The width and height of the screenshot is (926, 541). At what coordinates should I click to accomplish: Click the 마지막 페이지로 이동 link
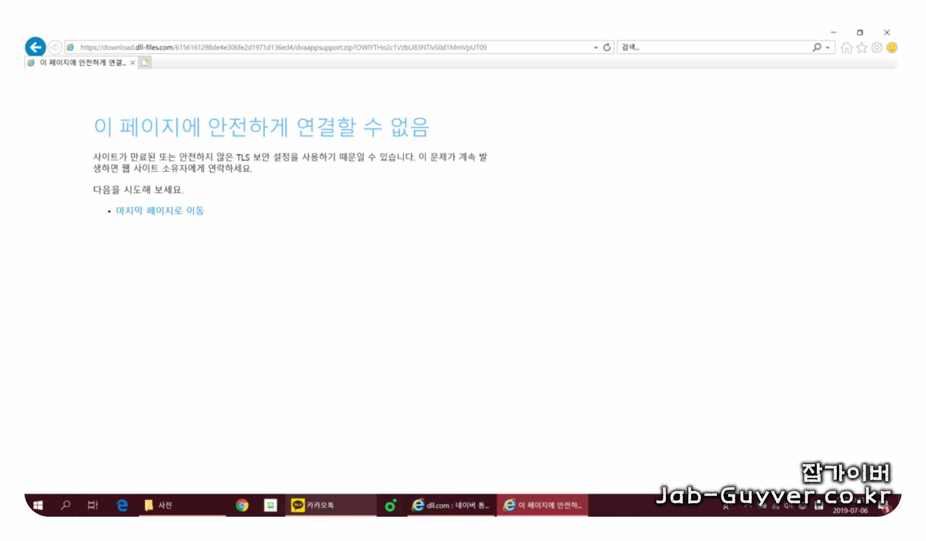coord(161,210)
